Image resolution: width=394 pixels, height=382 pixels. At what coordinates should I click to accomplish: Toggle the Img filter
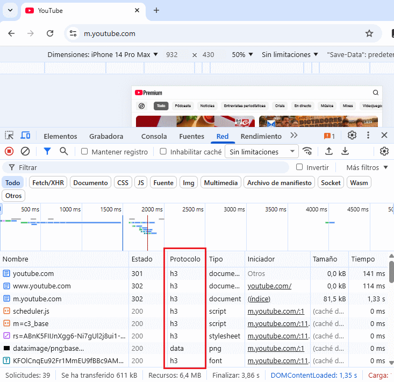(x=189, y=182)
